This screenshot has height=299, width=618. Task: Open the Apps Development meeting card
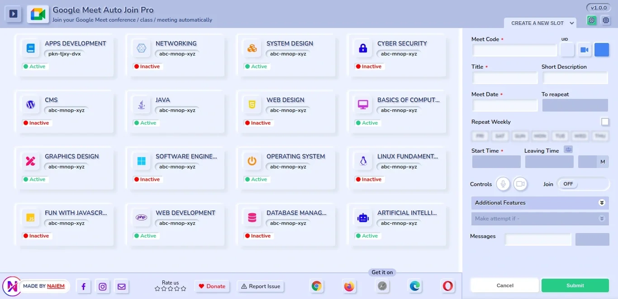(64, 55)
